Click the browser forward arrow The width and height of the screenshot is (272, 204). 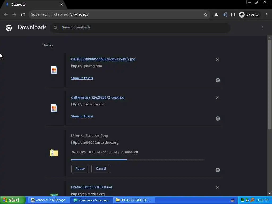coord(14,15)
